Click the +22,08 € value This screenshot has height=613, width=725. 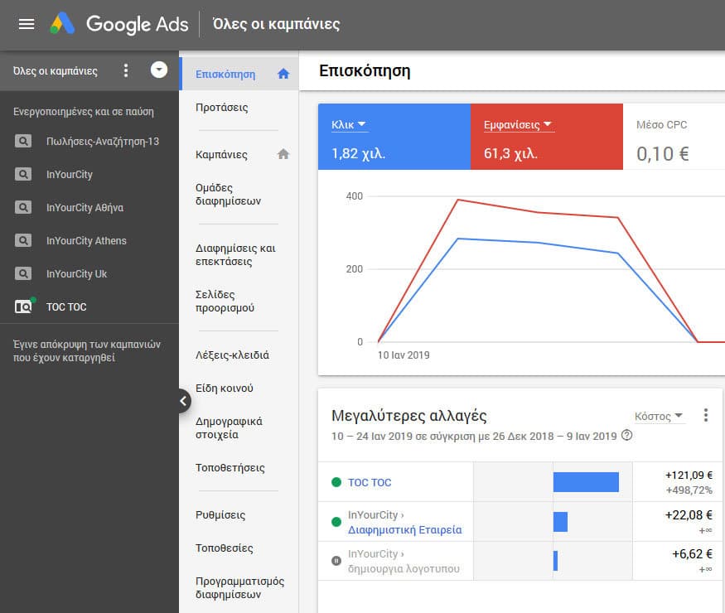tap(689, 514)
